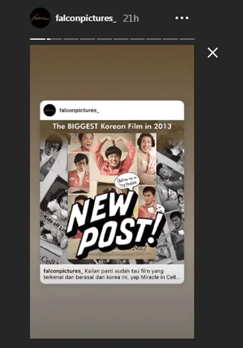
Task: Click the 21h story timestamp
Action: click(x=131, y=19)
